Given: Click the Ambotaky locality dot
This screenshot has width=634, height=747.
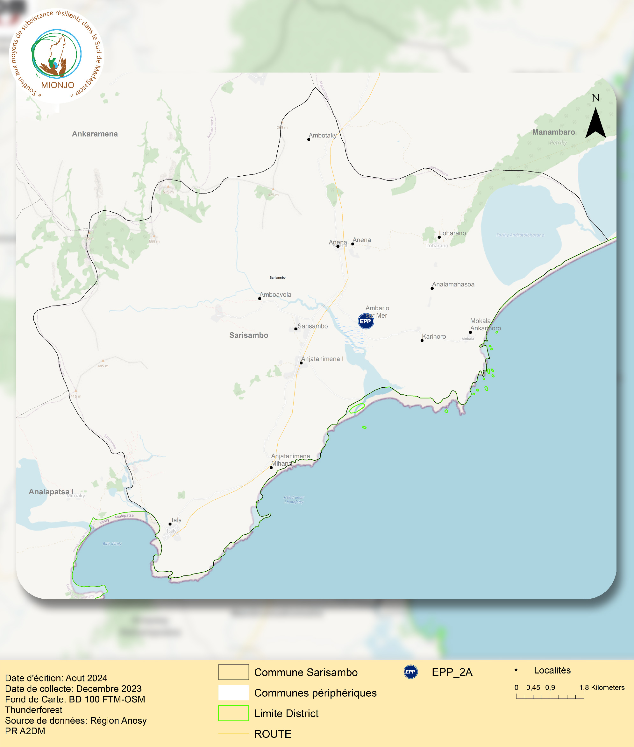Looking at the screenshot, I should 308,139.
